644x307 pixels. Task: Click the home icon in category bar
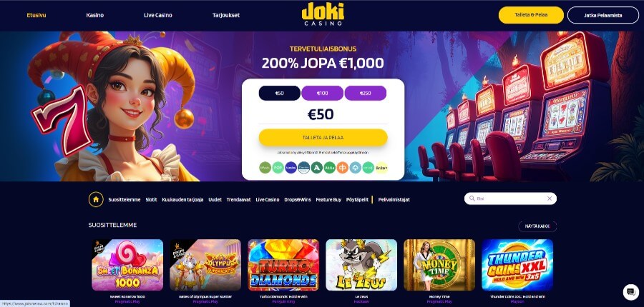click(96, 200)
